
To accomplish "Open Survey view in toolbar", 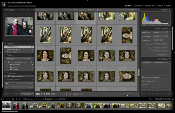I will tap(53, 94).
